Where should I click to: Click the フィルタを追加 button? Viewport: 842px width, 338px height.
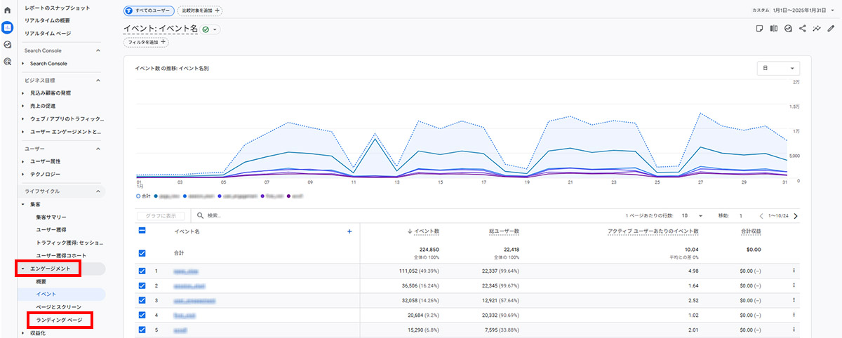tap(147, 42)
